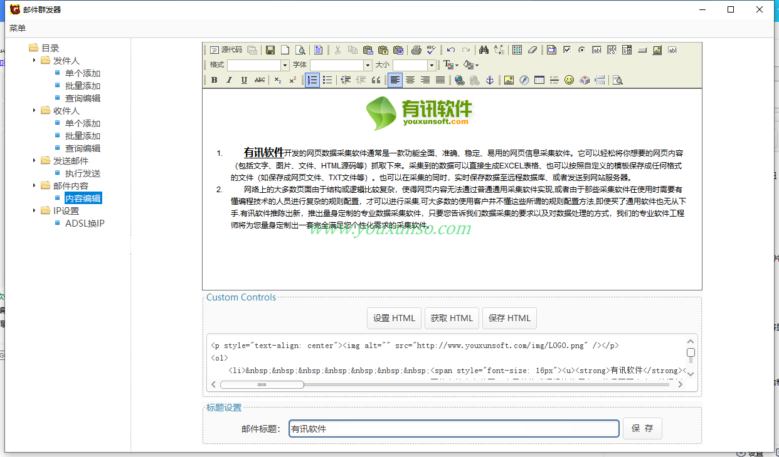
Task: Insert an anchor with the anchor icon
Action: pyautogui.click(x=490, y=80)
